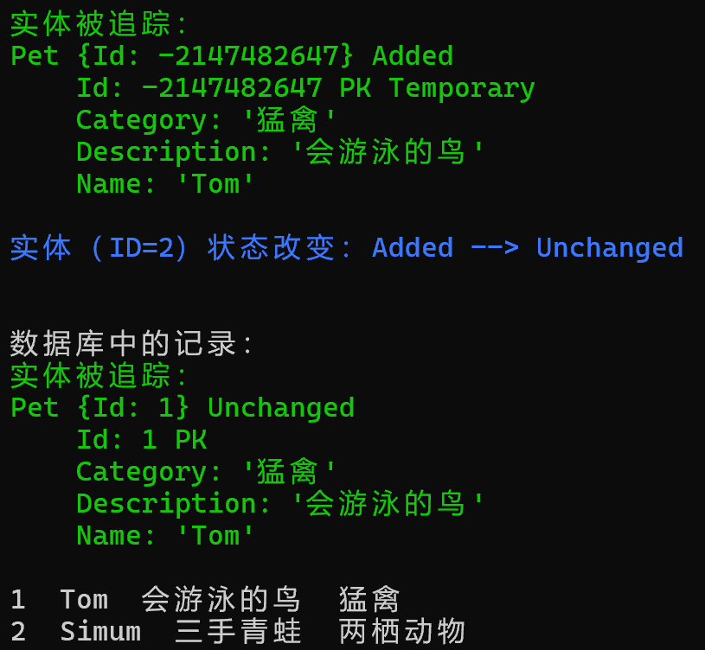Click the blue word 'Added'

[x=413, y=248]
